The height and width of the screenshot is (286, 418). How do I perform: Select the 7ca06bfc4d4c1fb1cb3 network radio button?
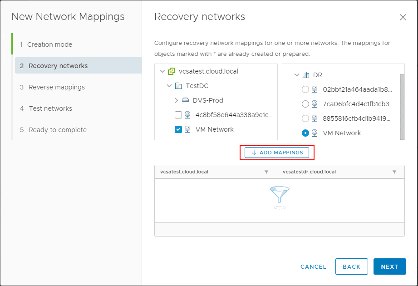[305, 104]
